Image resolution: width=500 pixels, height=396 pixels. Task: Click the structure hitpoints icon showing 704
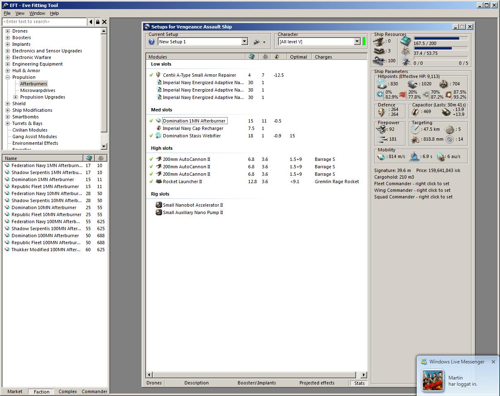coord(443,84)
